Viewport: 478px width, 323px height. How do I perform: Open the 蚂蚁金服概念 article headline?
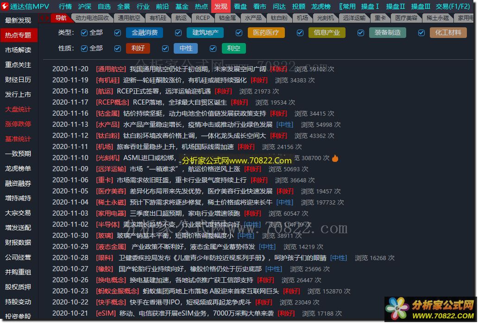coord(211,292)
